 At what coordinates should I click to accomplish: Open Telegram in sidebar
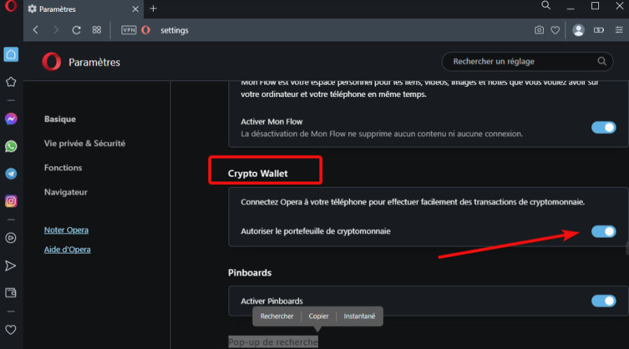click(10, 174)
